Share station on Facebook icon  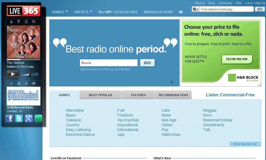[x=9, y=118]
